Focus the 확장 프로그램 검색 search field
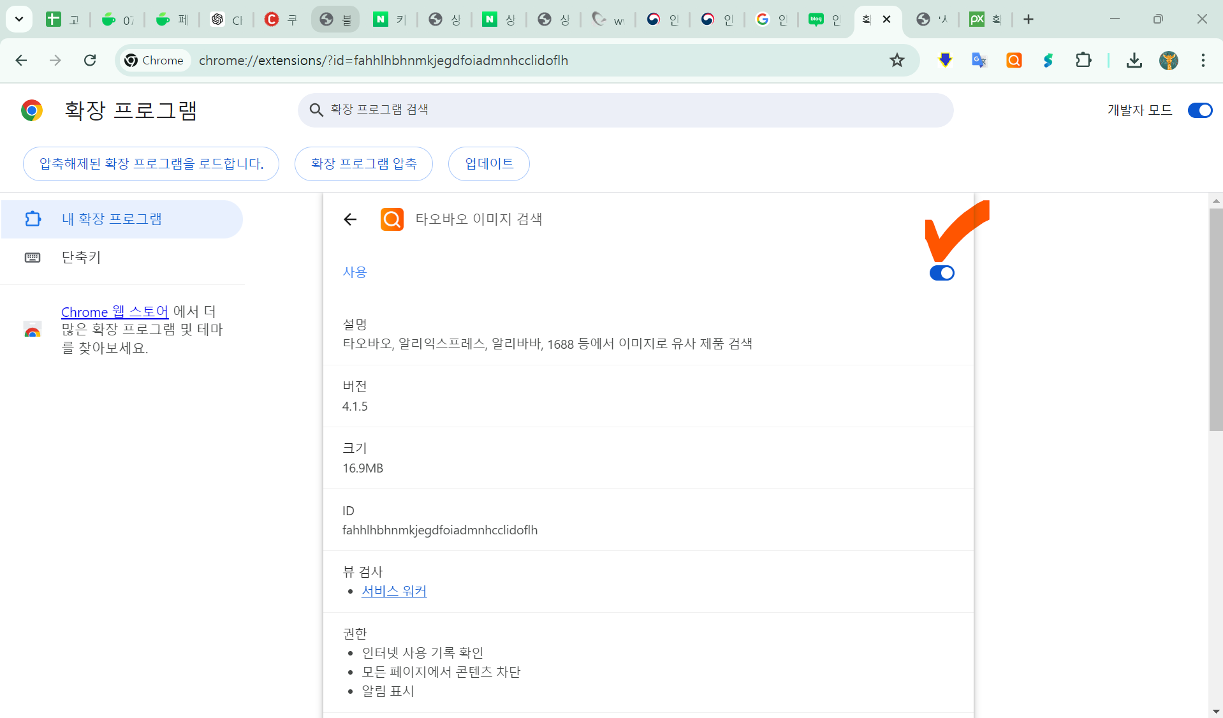The height and width of the screenshot is (718, 1223). [x=626, y=110]
